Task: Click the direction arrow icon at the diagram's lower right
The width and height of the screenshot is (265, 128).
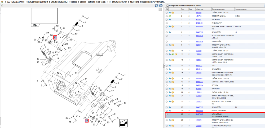Action: click(123, 123)
